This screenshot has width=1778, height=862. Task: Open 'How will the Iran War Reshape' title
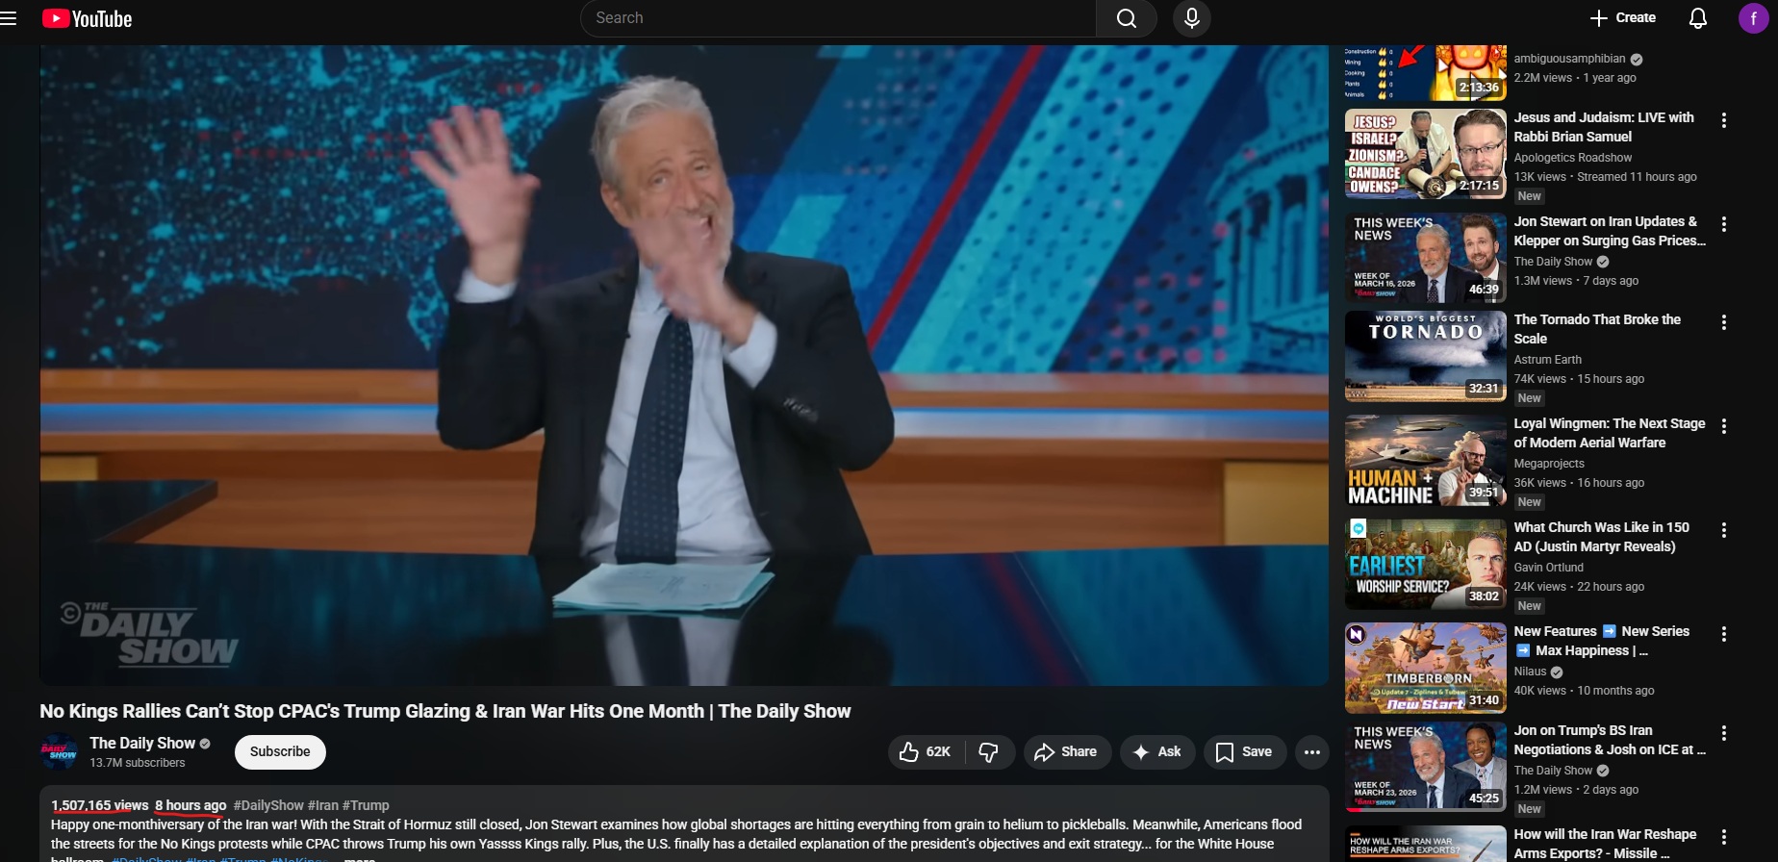pyautogui.click(x=1605, y=844)
